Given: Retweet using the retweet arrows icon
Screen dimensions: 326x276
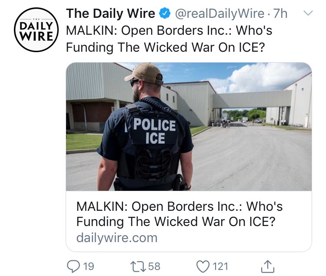Looking at the screenshot, I should [x=138, y=266].
